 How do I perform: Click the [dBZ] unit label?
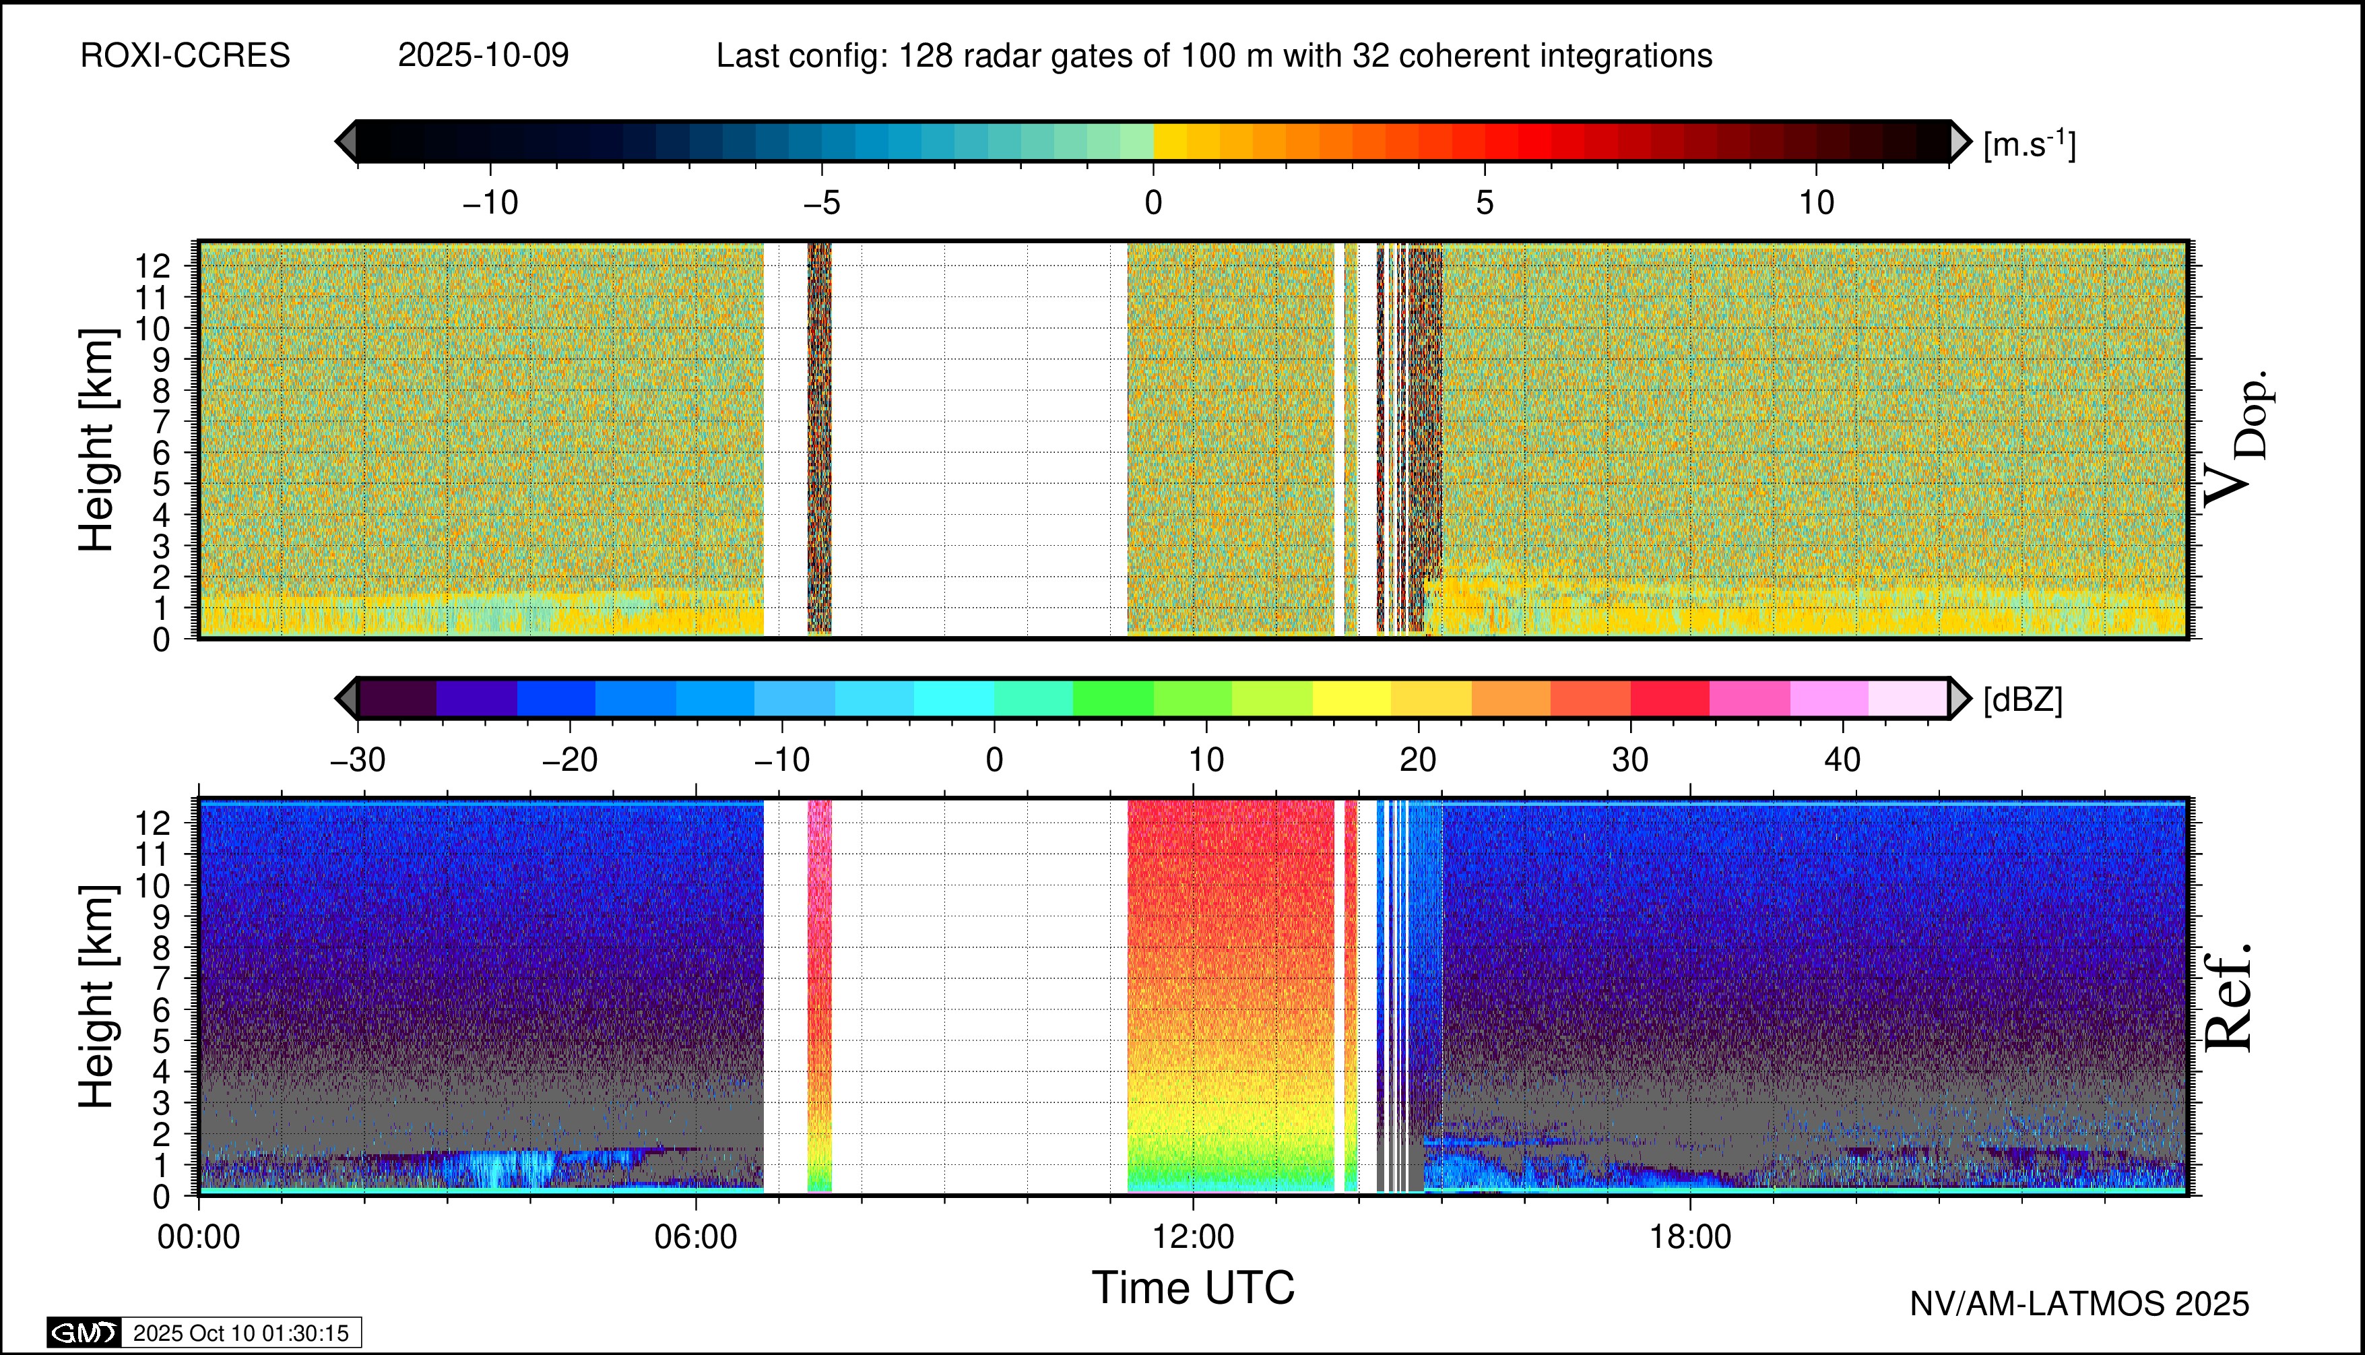(x=2021, y=700)
